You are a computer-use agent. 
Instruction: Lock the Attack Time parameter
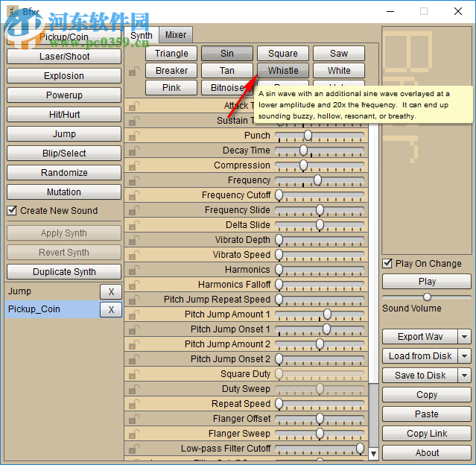pyautogui.click(x=134, y=106)
